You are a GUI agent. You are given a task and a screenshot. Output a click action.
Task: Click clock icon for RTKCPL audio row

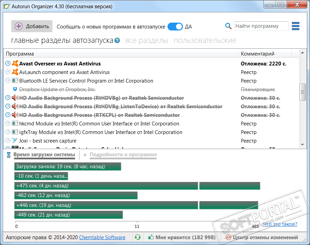click(8, 115)
